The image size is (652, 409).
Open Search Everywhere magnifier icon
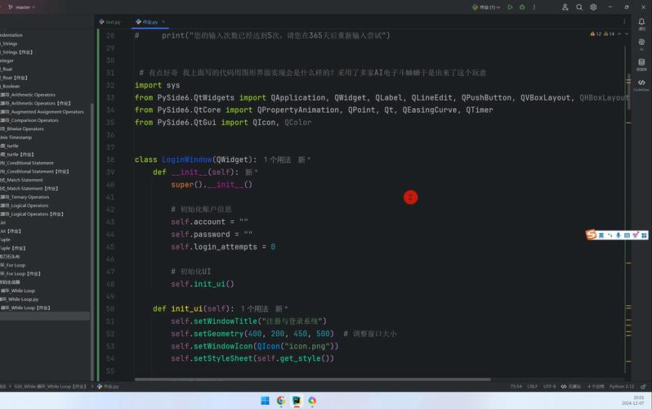(x=579, y=7)
